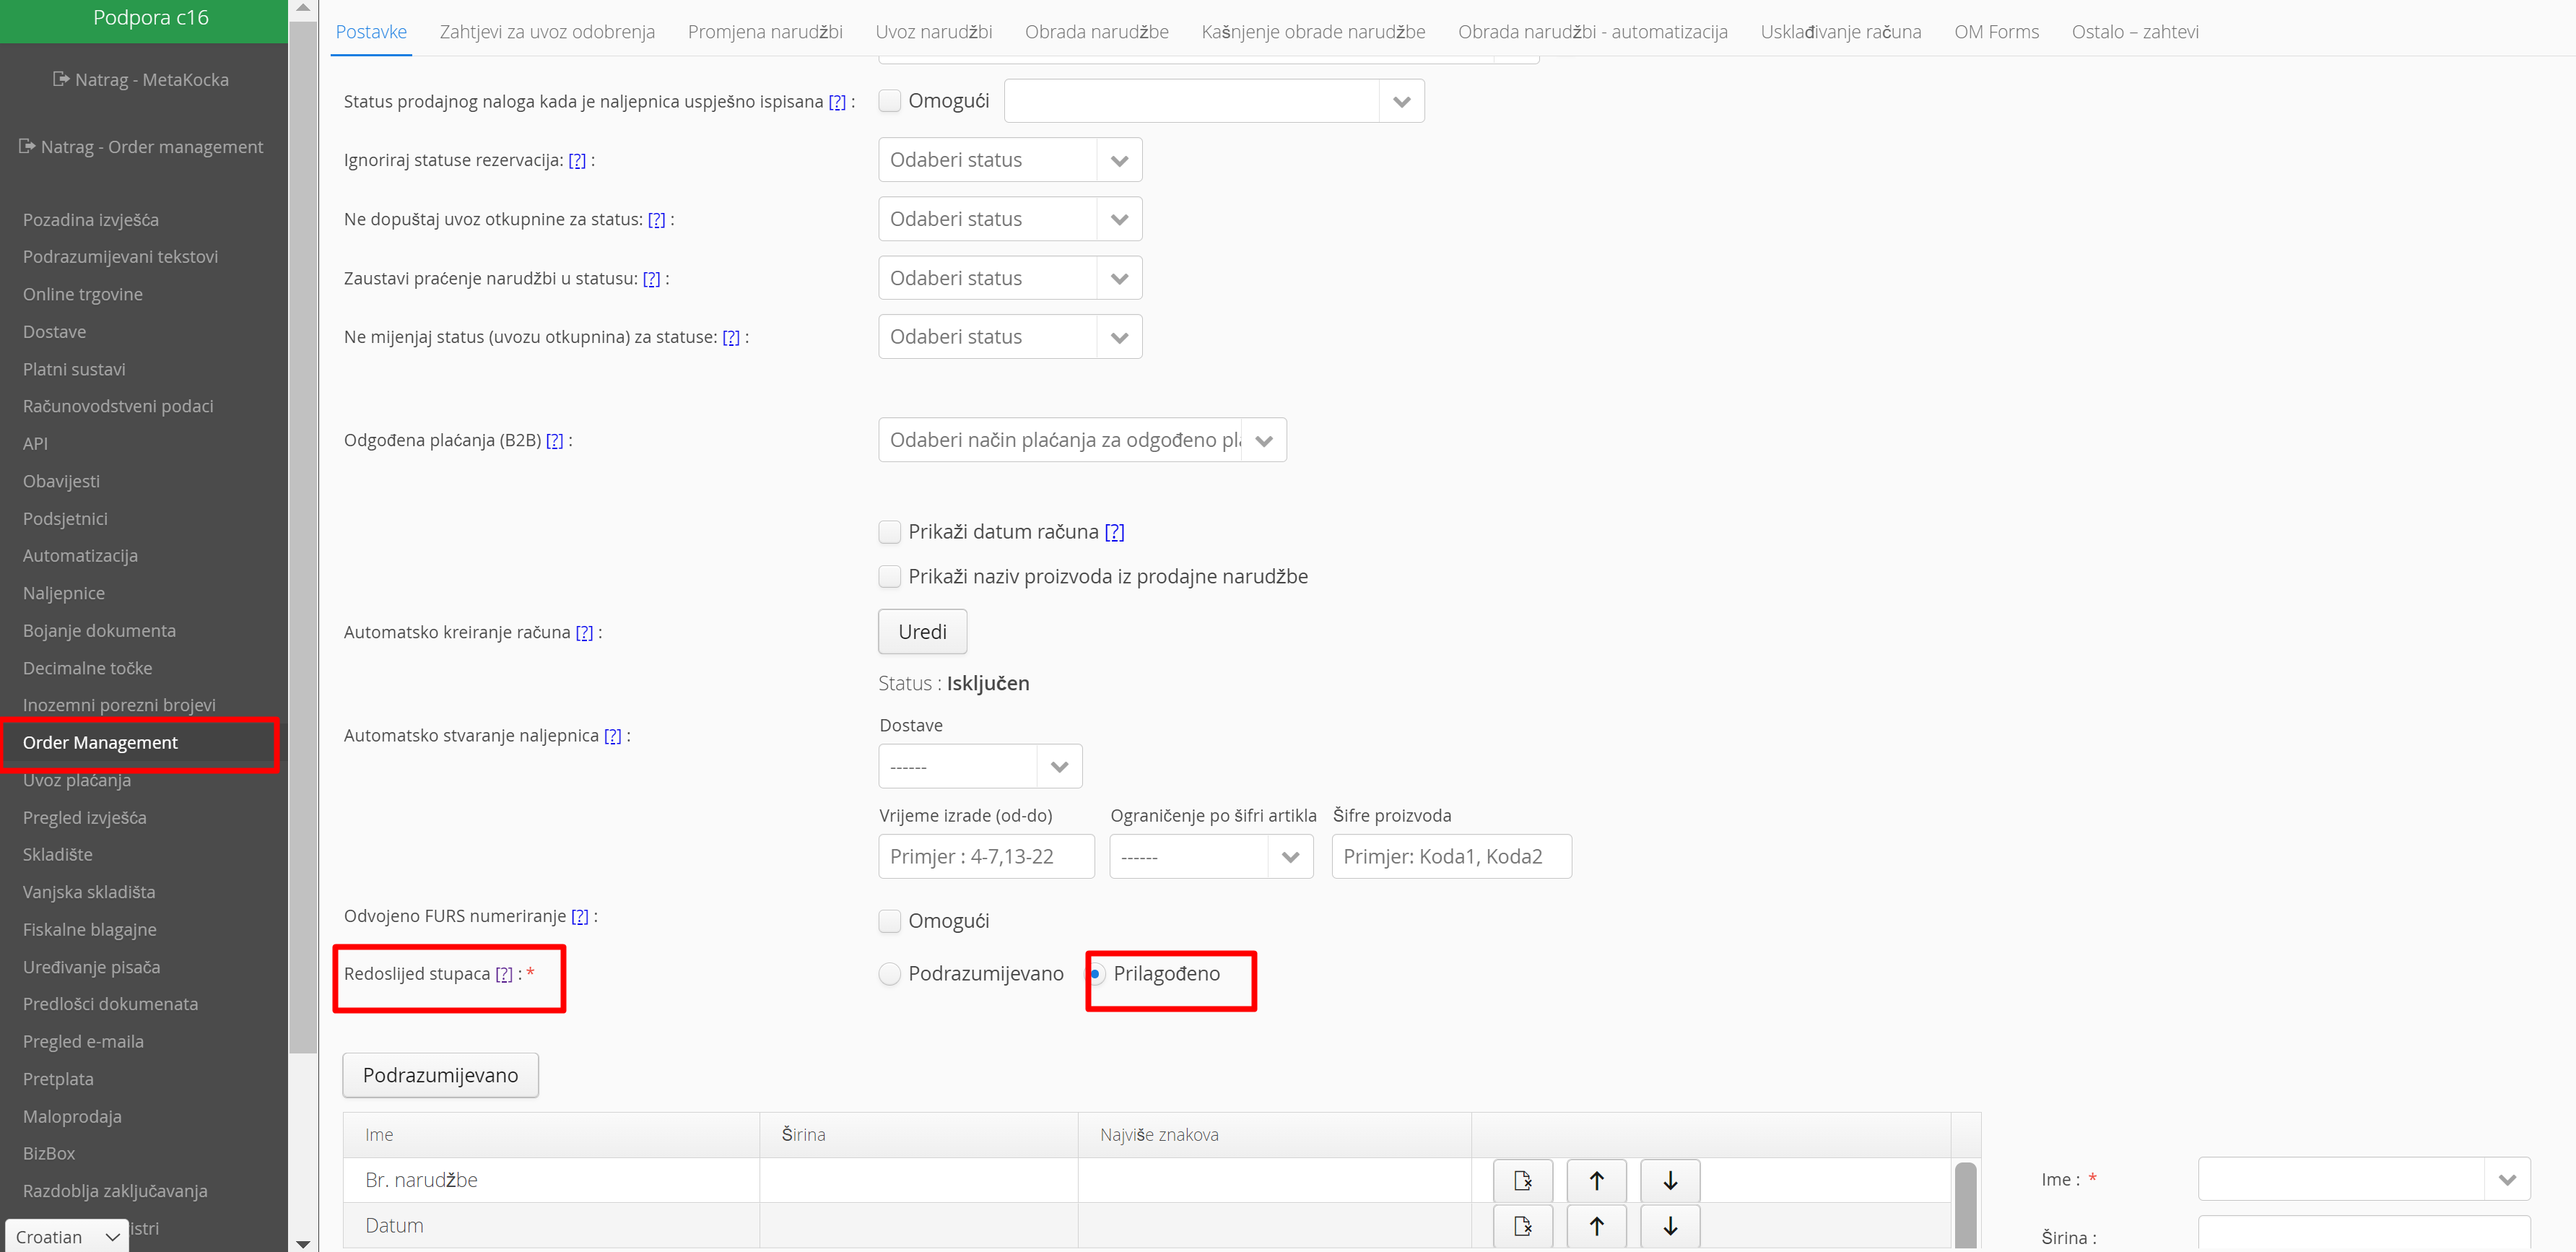Click delete icon in Br. narudžbe row
Screen dimensions: 2576x1252
(x=1522, y=1180)
